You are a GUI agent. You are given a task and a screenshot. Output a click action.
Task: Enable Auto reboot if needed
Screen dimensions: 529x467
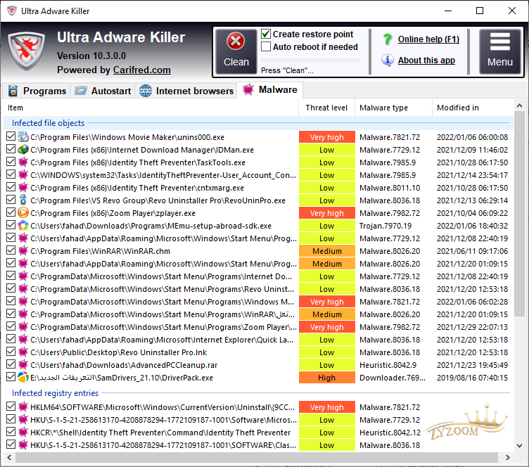coord(266,46)
